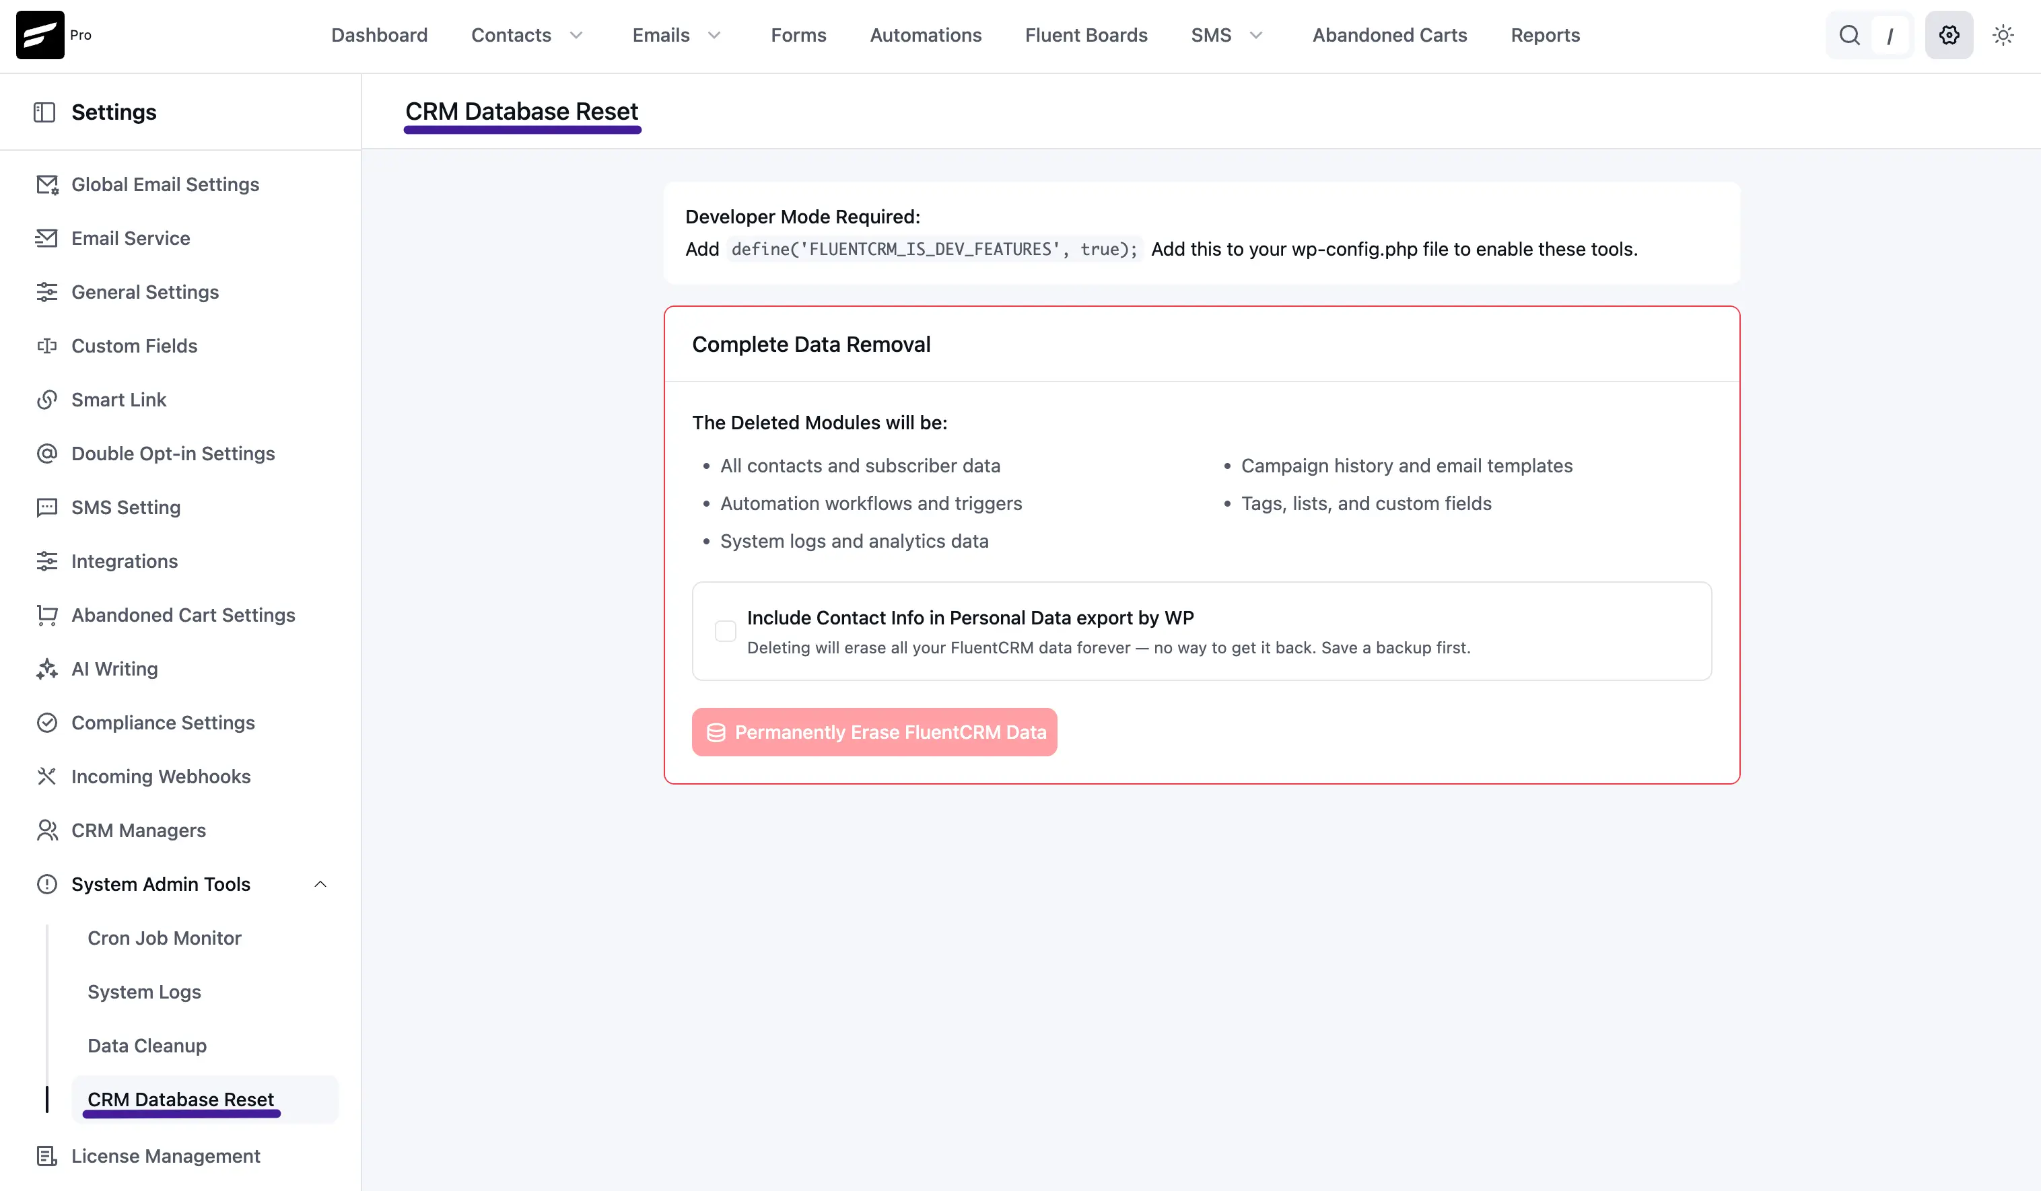Open License Management settings link
The image size is (2041, 1191).
point(166,1156)
